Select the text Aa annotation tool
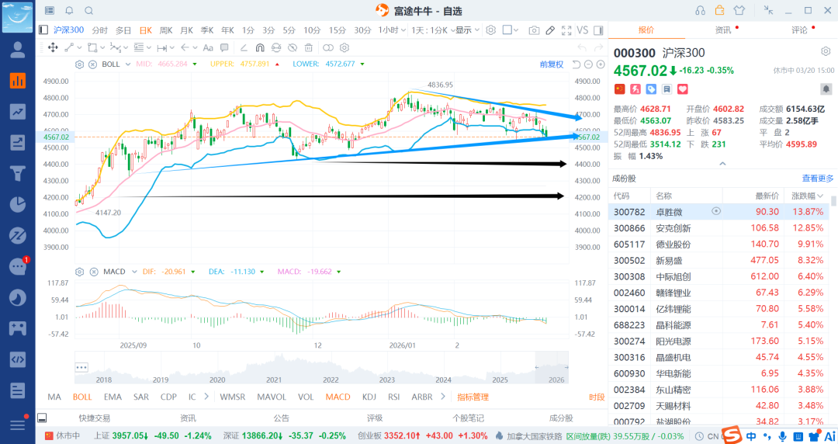The width and height of the screenshot is (838, 444). pos(208,47)
